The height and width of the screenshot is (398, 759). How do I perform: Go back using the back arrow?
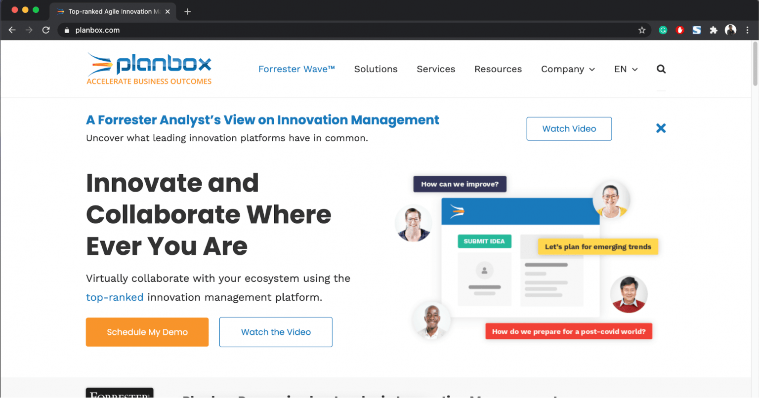12,30
